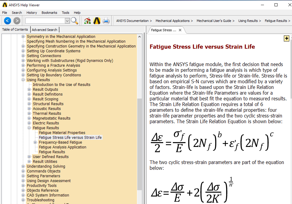Expand User Defined Results node
Image resolution: width=292 pixels, height=204 pixels.
coord(29,157)
